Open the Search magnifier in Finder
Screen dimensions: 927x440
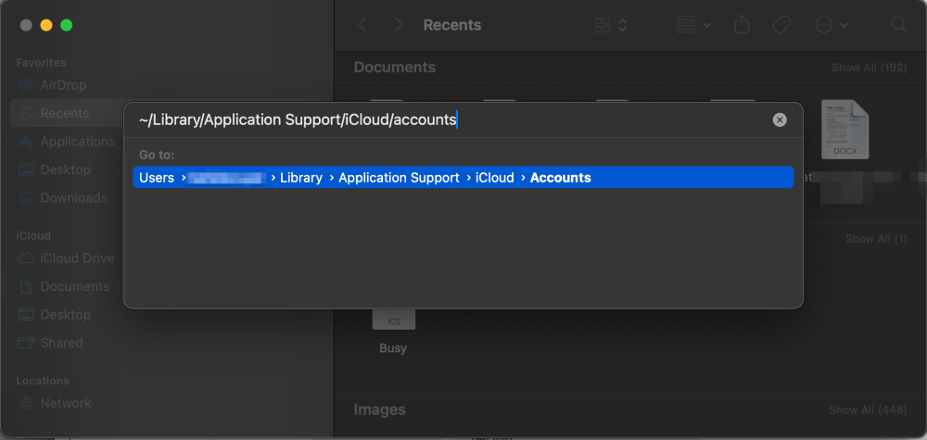[x=898, y=25]
